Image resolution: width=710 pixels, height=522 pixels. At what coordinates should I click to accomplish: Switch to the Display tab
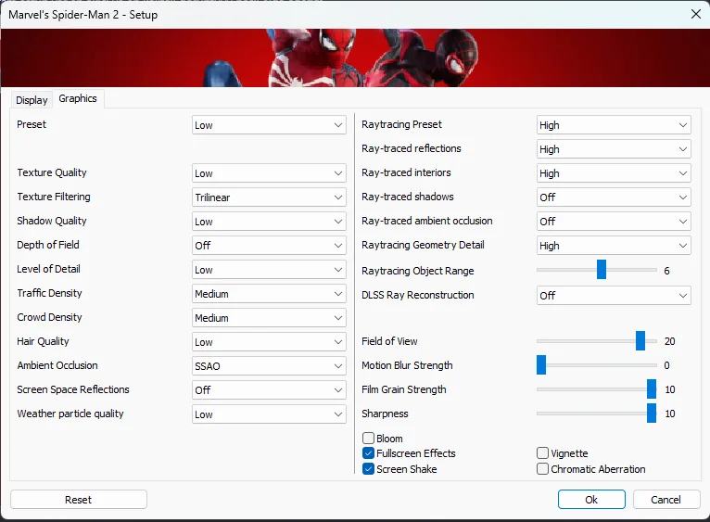(32, 100)
